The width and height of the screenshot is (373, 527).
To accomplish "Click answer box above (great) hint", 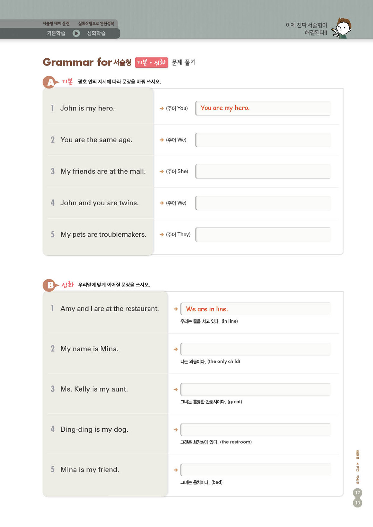I will point(256,389).
